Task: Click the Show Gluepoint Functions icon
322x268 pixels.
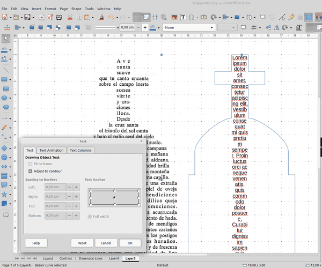Action: pos(291,17)
